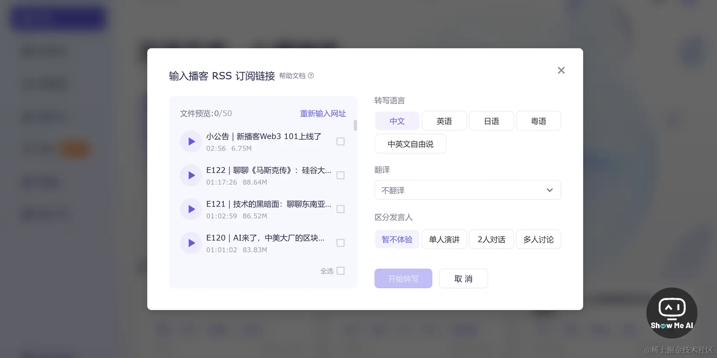This screenshot has width=717, height=358.
Task: Choose 中英文自由说 language option
Action: tap(411, 144)
